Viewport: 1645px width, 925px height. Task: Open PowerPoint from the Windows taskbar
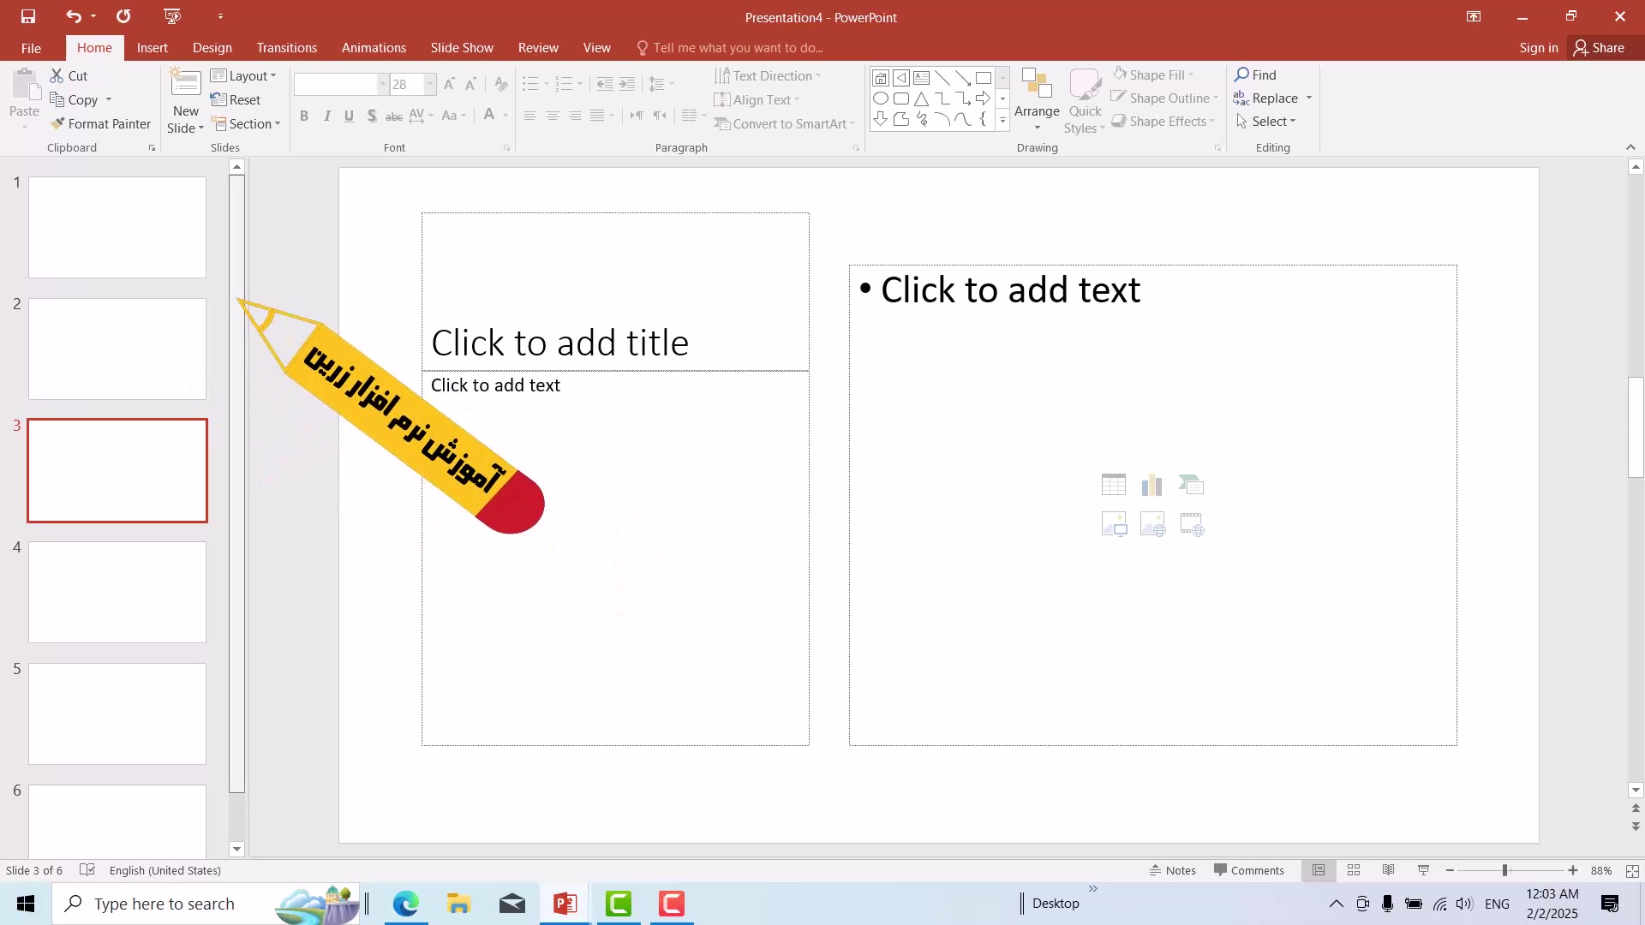pyautogui.click(x=565, y=904)
